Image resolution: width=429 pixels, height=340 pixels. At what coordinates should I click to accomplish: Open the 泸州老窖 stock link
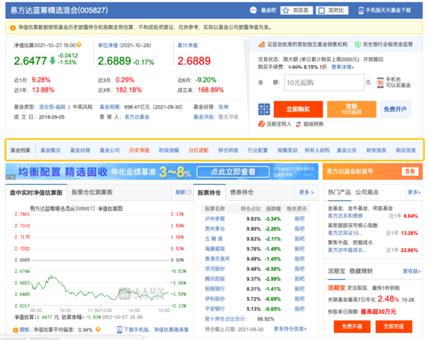click(214, 219)
